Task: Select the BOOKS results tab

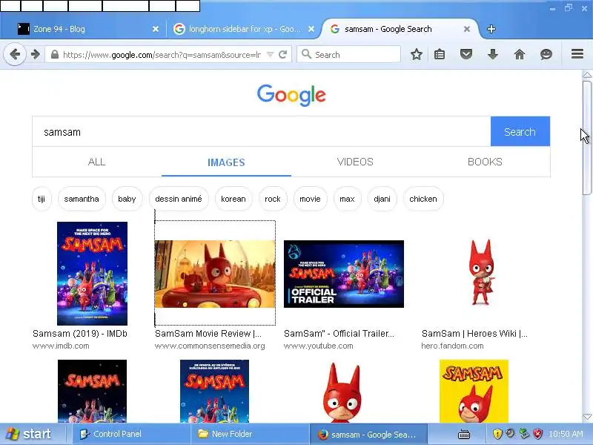Action: (485, 162)
